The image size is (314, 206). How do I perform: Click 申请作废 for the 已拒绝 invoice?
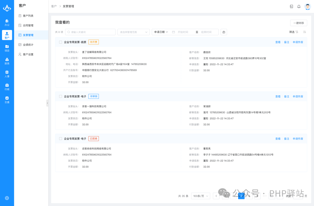point(298,139)
